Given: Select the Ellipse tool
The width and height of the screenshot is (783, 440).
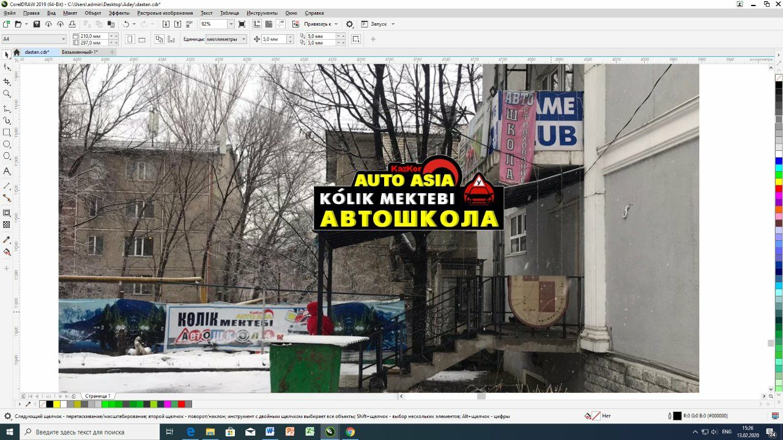Looking at the screenshot, I should pos(7,144).
